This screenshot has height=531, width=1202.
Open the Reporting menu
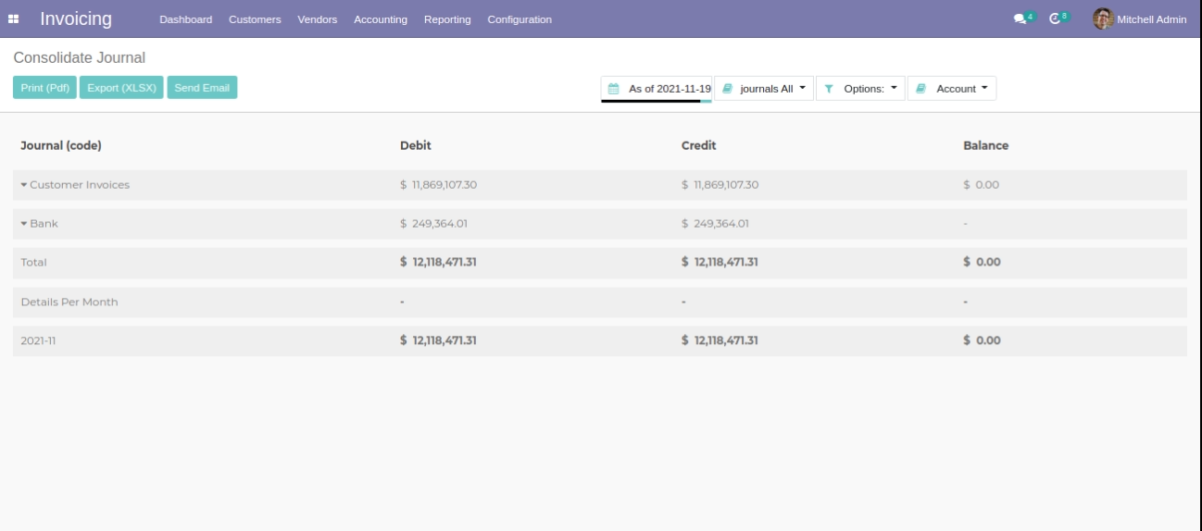pos(447,19)
